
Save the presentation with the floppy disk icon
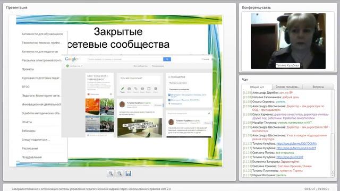(128, 173)
